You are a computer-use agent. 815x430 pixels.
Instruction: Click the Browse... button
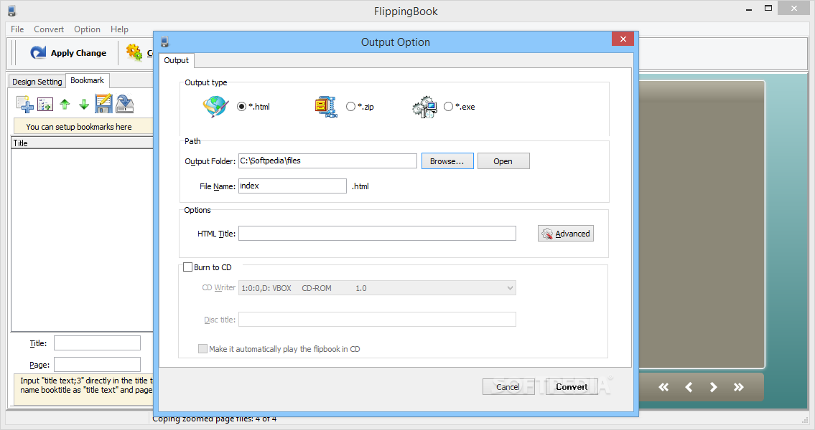click(447, 161)
